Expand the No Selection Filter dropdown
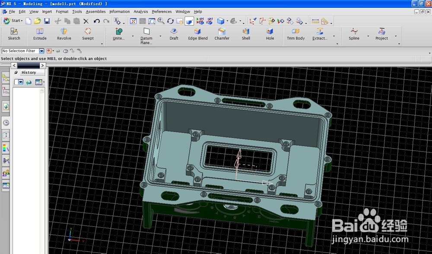This screenshot has height=254, width=432. coord(41,51)
